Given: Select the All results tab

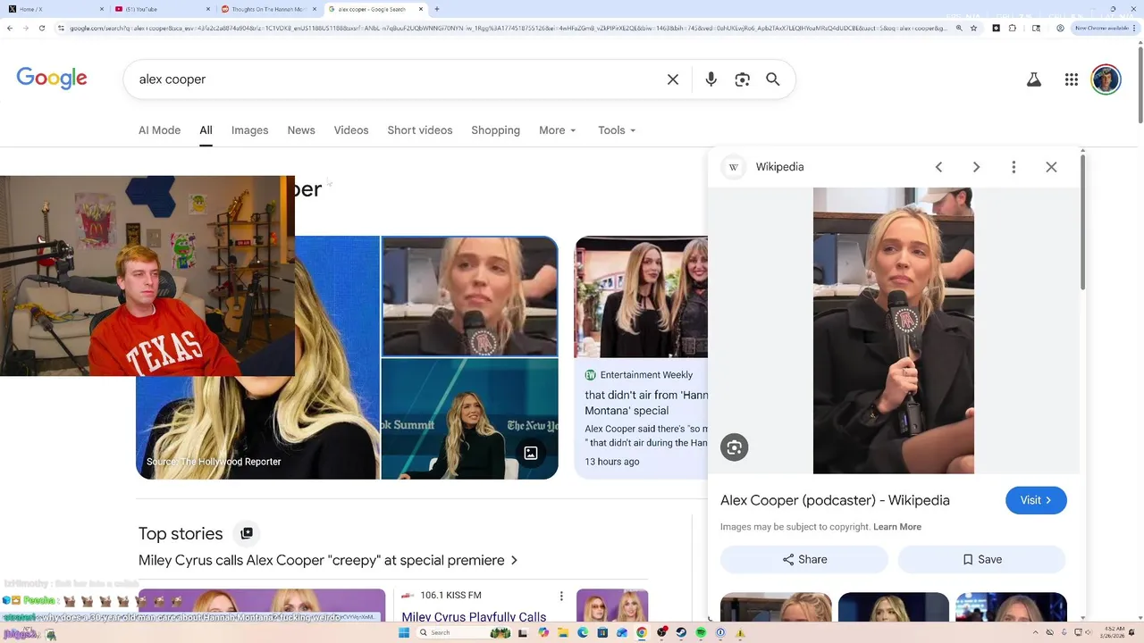Looking at the screenshot, I should [x=206, y=130].
